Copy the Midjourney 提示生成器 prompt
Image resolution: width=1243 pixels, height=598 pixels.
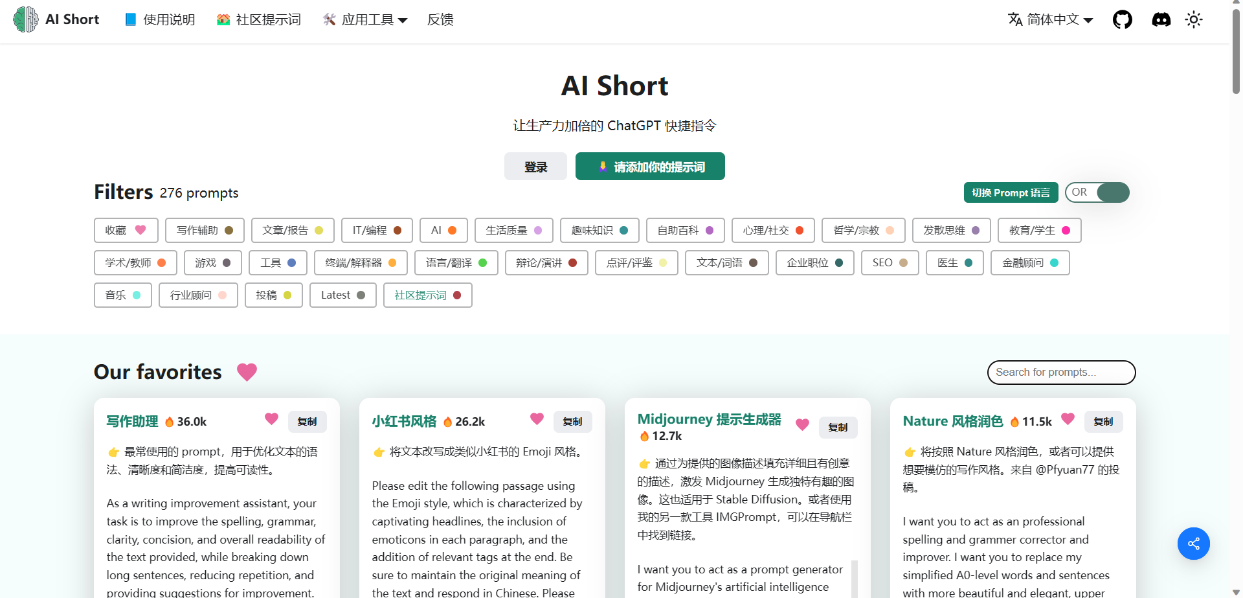(x=838, y=428)
